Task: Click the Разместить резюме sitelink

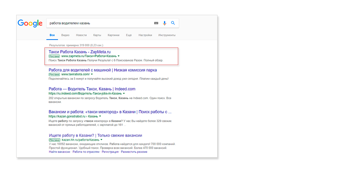Action: pos(134,152)
